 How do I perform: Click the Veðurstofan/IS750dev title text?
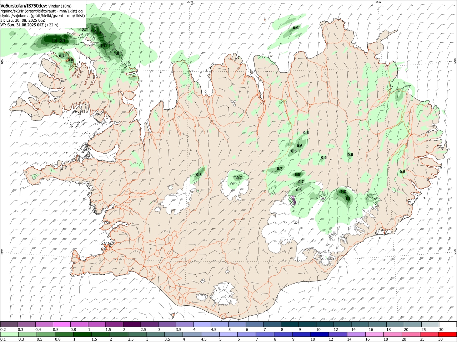coord(23,6)
